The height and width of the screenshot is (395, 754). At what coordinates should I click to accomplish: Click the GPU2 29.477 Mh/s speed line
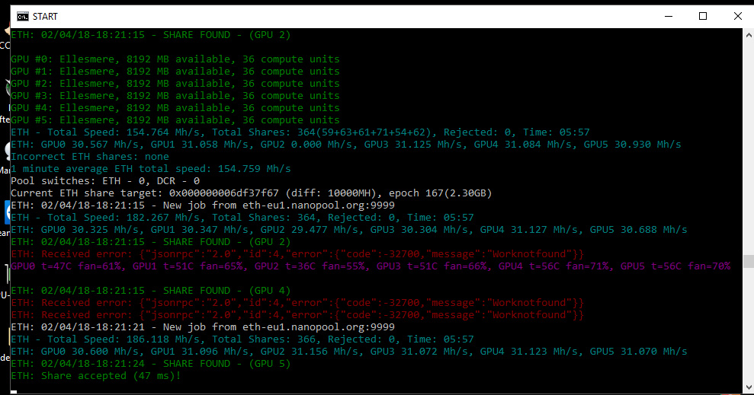point(348,230)
